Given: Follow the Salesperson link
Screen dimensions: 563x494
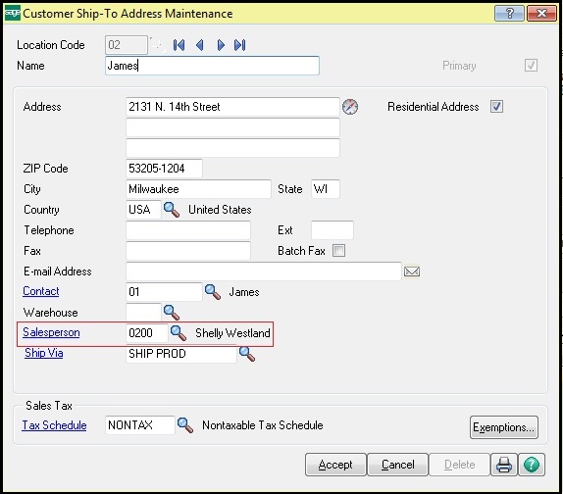Looking at the screenshot, I should [51, 332].
